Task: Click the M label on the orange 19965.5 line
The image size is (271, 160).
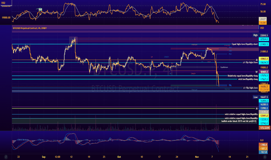Action: coord(256,60)
